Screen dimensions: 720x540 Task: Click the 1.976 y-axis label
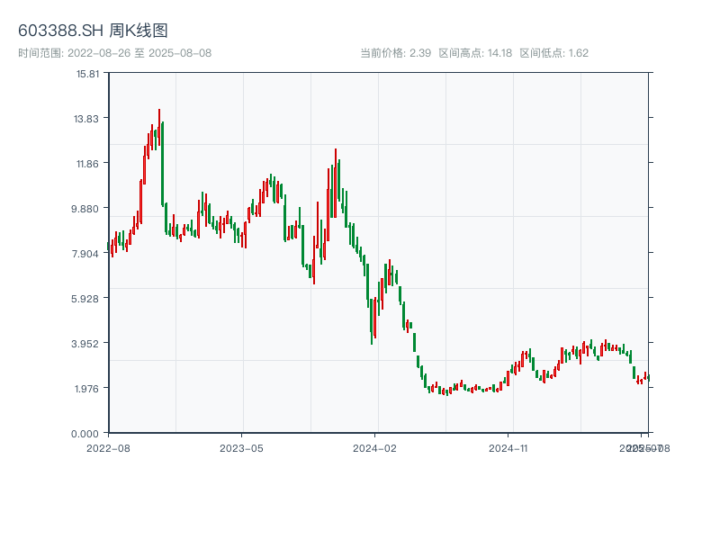click(x=86, y=389)
